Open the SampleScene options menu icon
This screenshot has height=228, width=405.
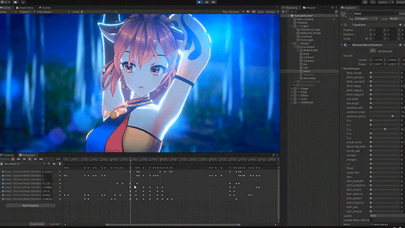pyautogui.click(x=336, y=16)
